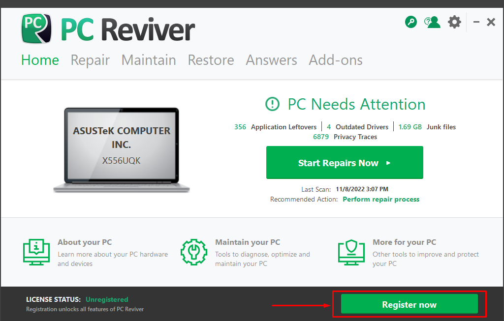The image size is (504, 321).
Task: Open the Repair tab
Action: tap(90, 60)
